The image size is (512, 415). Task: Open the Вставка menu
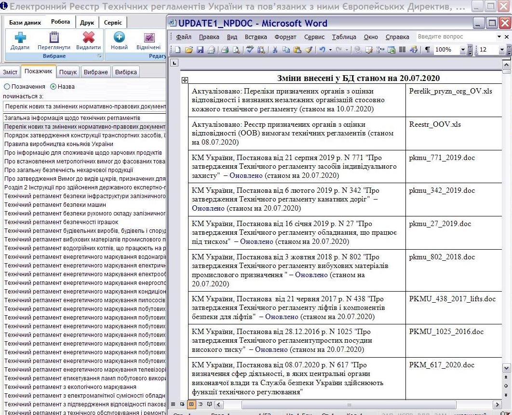[256, 37]
